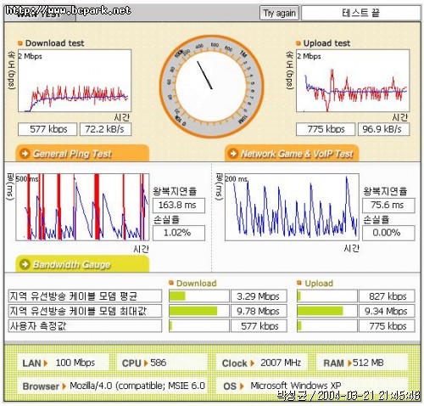Click the Upload test speed graph

(353, 81)
